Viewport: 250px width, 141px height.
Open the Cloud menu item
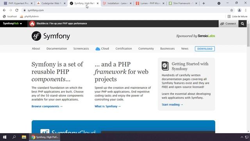pos(102,49)
